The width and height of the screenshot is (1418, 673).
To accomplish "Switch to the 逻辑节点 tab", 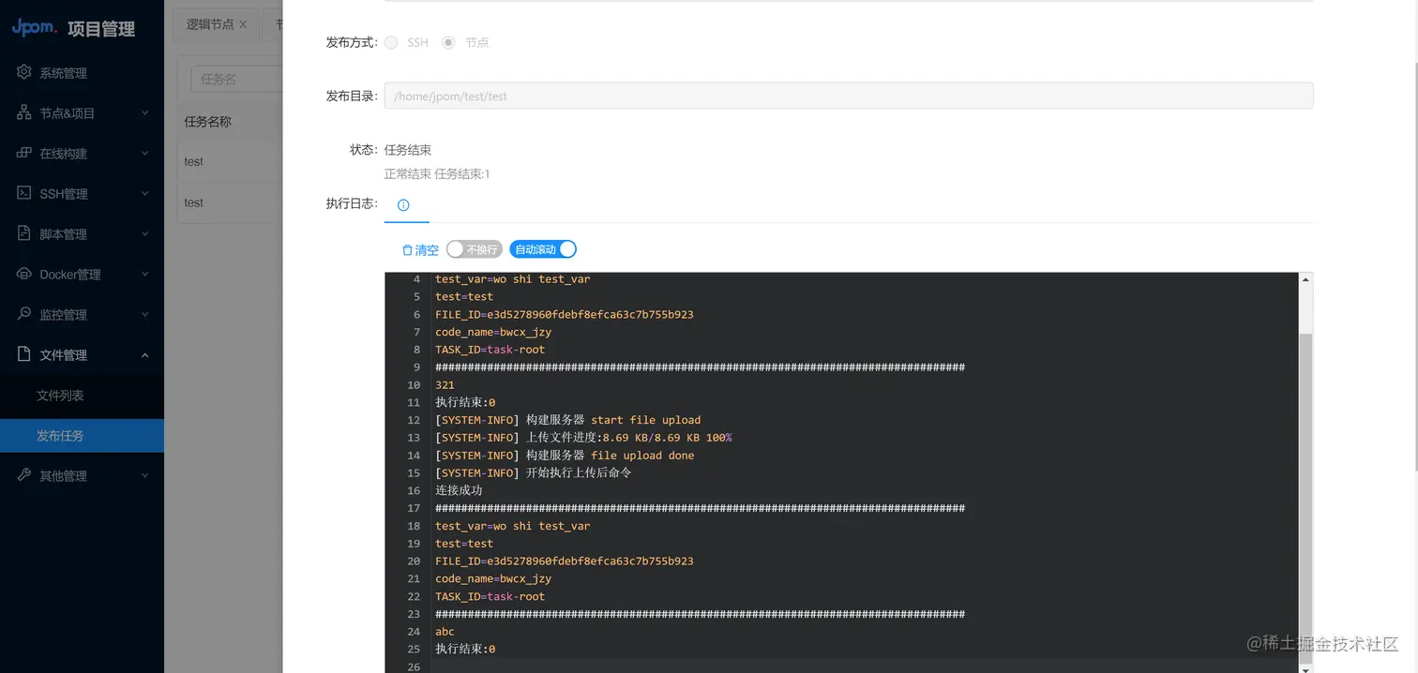I will (x=209, y=23).
